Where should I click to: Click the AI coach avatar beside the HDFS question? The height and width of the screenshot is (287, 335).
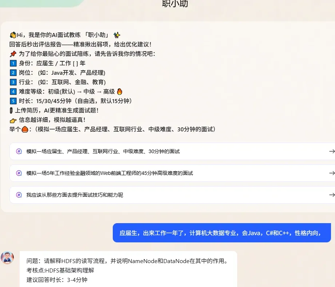pyautogui.click(x=7, y=258)
